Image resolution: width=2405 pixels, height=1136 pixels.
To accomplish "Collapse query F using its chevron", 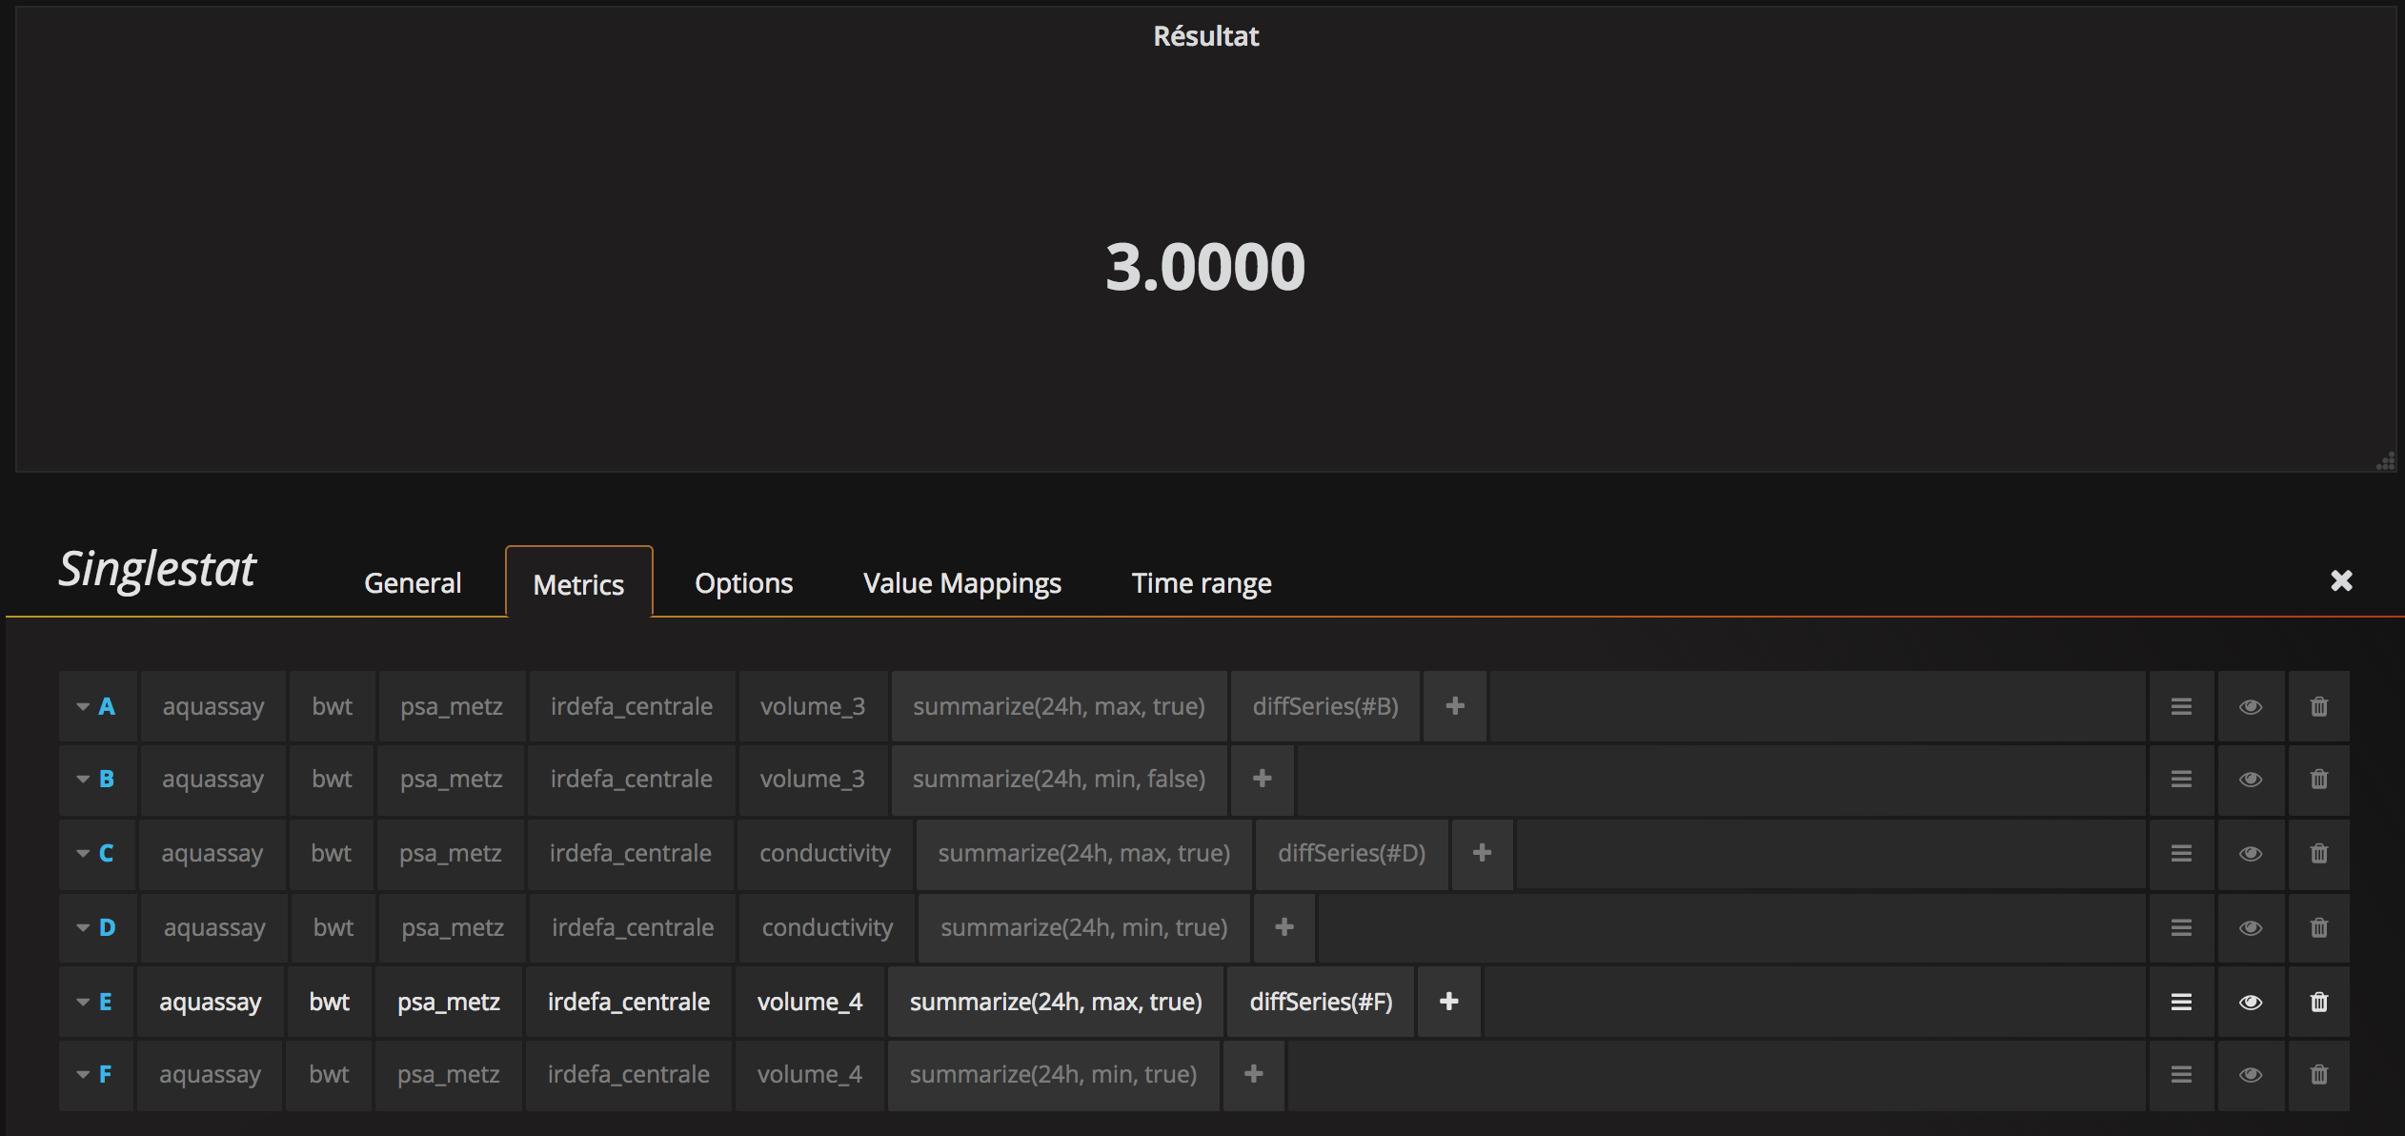I will coord(82,1074).
